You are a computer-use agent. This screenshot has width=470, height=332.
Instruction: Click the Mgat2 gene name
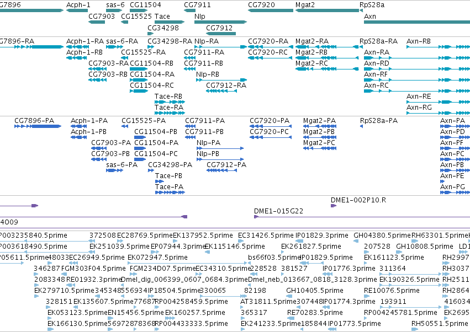click(x=305, y=5)
